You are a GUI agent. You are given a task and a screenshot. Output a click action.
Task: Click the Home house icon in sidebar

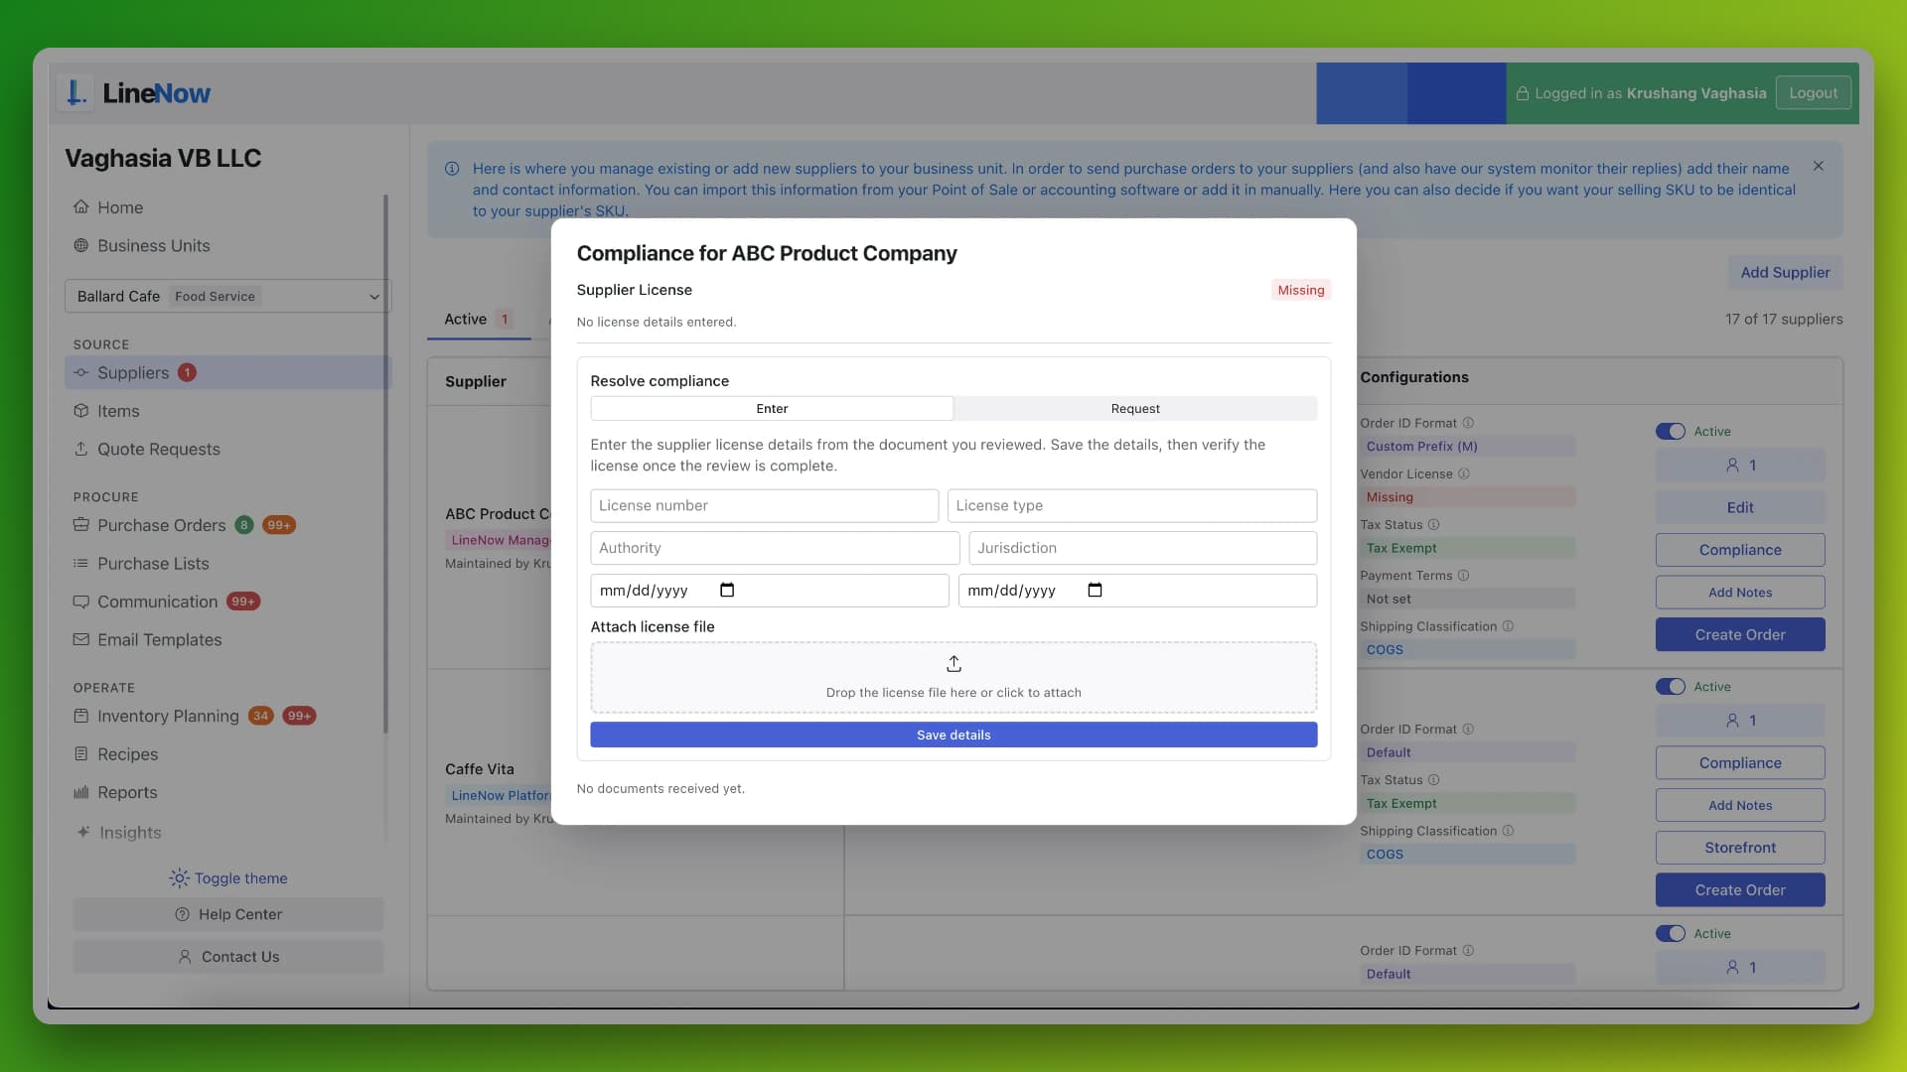pyautogui.click(x=81, y=207)
